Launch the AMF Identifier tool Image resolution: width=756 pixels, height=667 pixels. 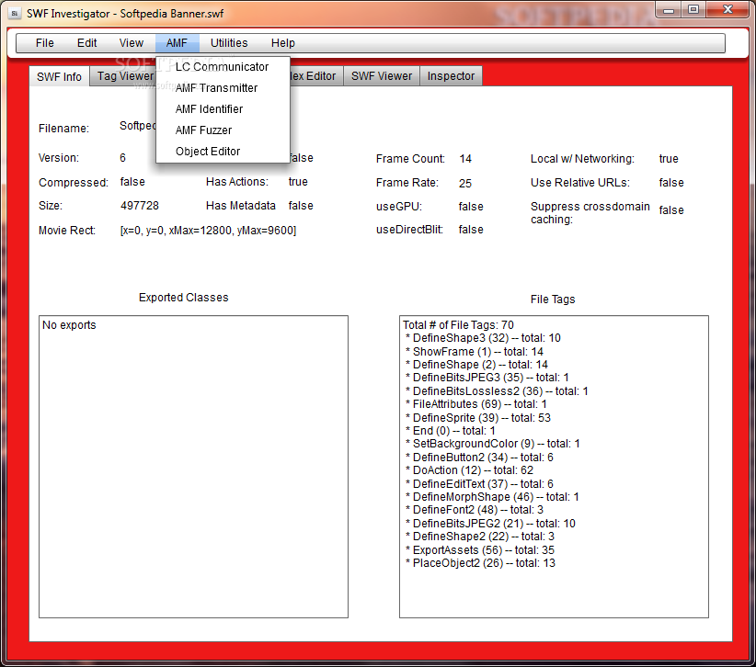(x=223, y=109)
